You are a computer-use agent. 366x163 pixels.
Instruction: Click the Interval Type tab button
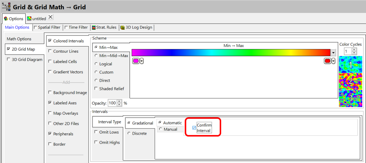pos(109,122)
